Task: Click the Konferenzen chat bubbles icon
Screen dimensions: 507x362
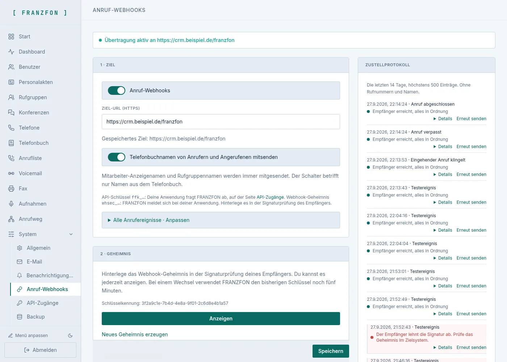Action: (x=11, y=113)
